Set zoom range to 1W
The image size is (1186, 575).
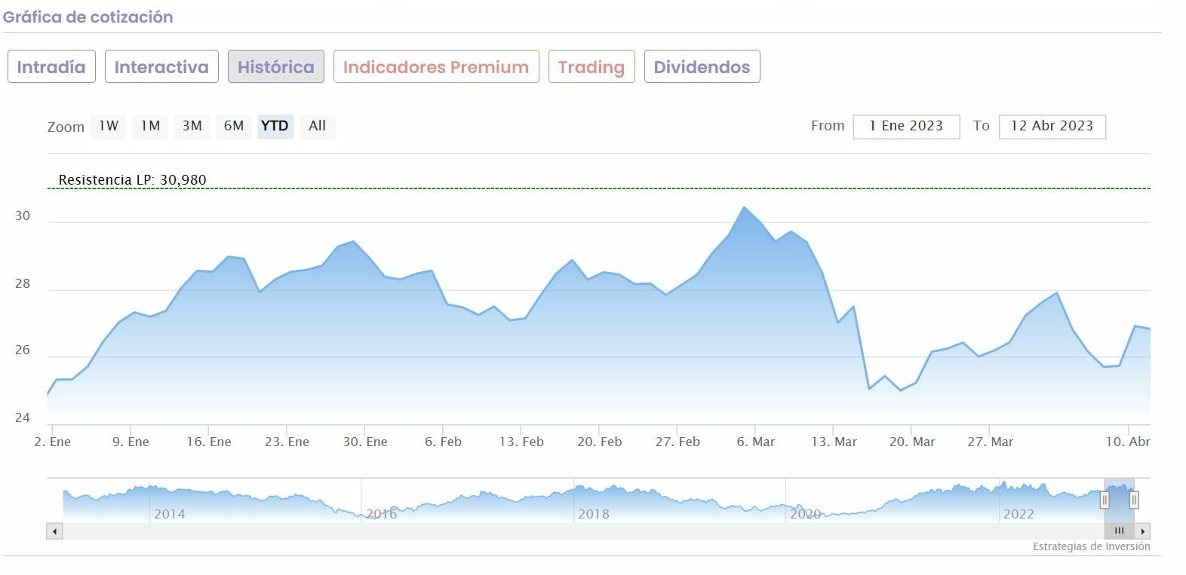pyautogui.click(x=109, y=126)
